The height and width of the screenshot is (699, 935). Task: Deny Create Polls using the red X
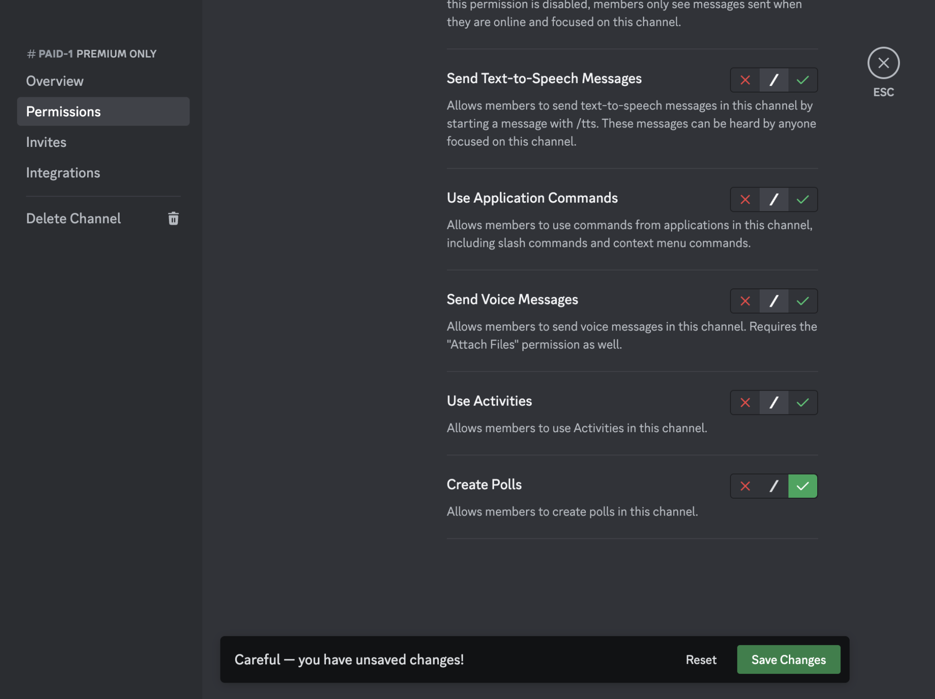tap(745, 486)
